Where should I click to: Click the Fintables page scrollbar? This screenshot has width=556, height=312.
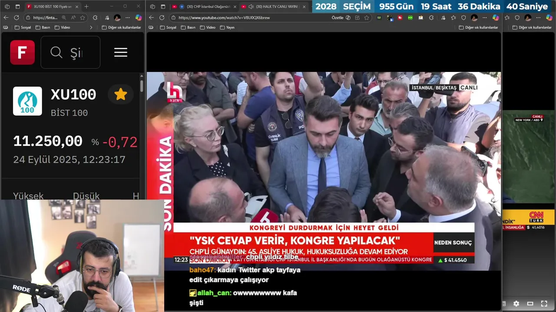[x=142, y=86]
